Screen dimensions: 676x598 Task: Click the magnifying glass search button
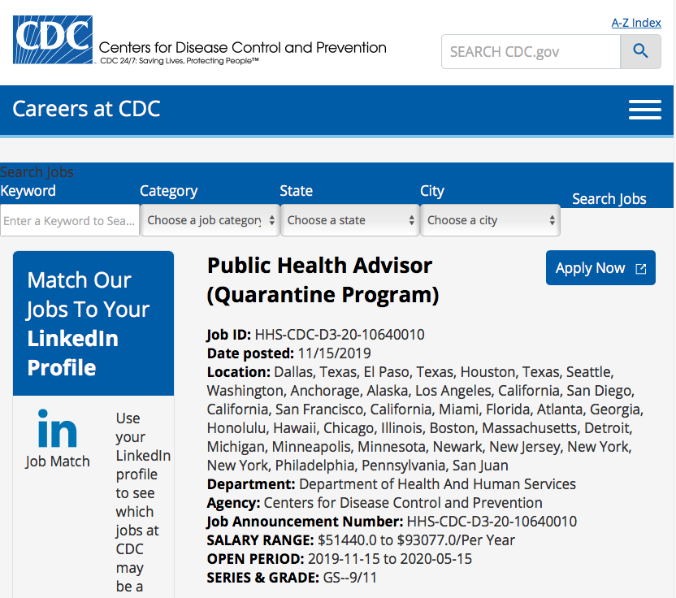[x=640, y=52]
